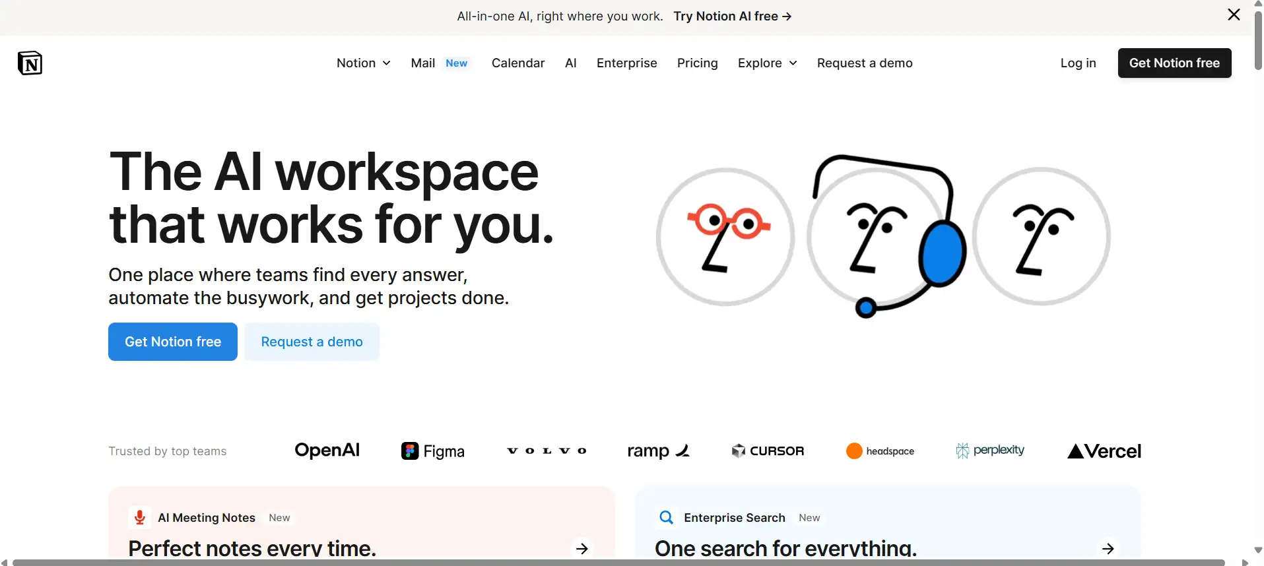This screenshot has width=1264, height=566.
Task: Click the red microphone AI Meeting Notes icon
Action: click(x=139, y=518)
